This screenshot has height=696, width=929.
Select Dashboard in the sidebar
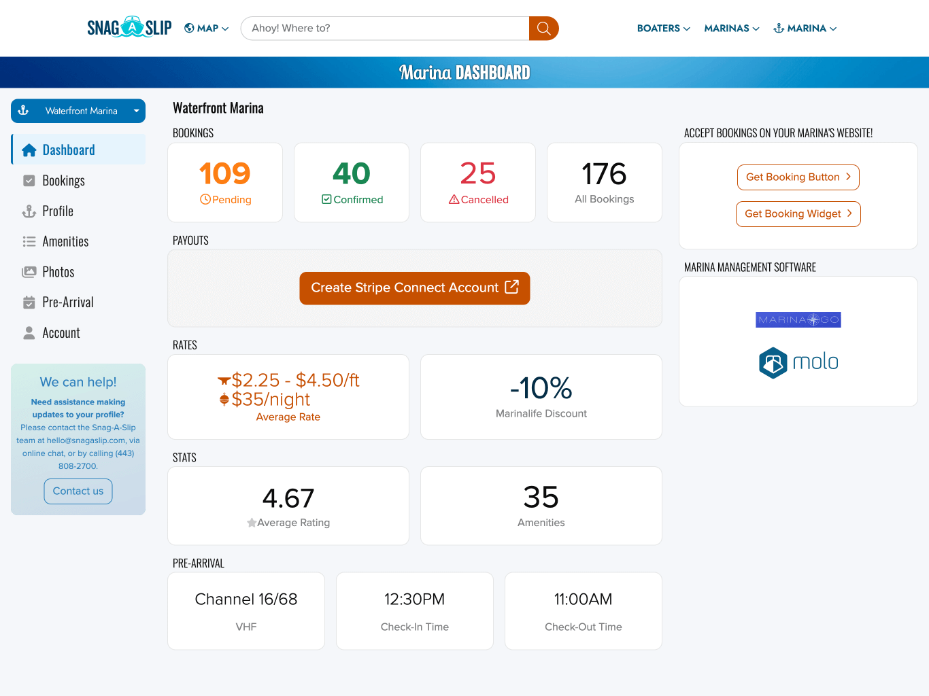pos(78,150)
